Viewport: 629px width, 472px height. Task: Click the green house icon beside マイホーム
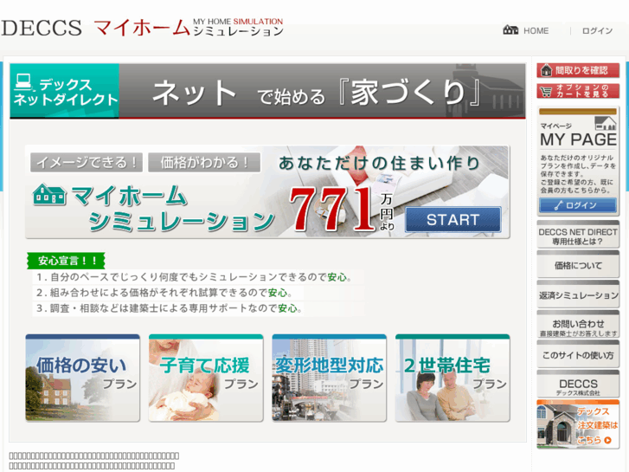(49, 195)
